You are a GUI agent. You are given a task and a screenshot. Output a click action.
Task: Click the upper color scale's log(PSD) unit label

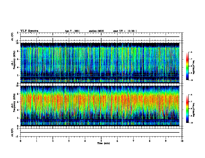[x=194, y=67]
